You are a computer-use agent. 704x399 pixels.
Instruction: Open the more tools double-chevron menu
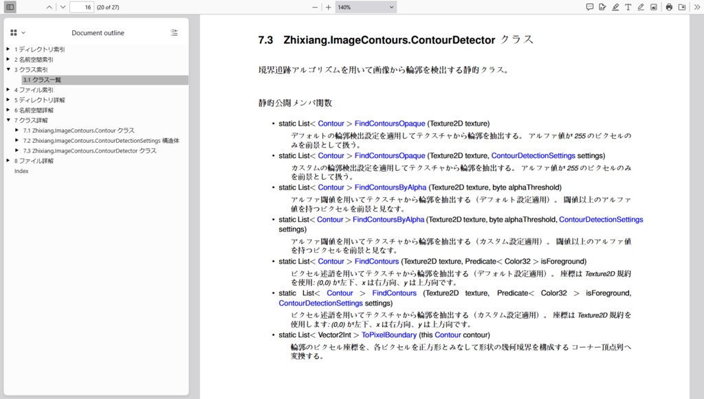point(697,7)
